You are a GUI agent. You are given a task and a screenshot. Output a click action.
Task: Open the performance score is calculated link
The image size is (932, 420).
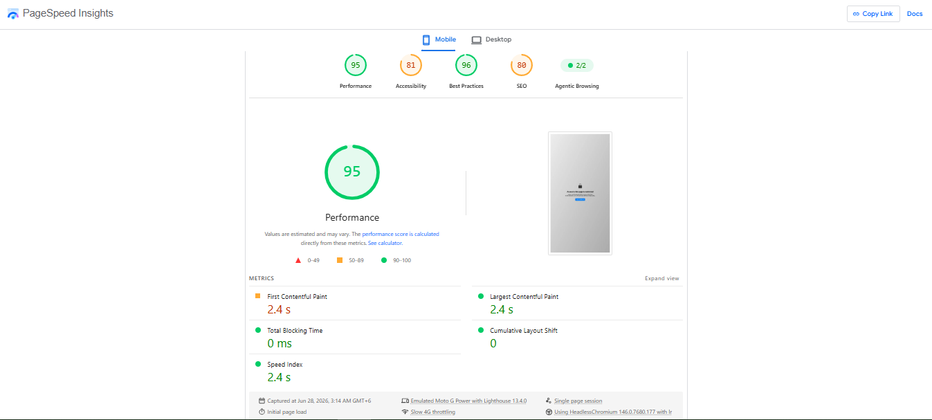(x=401, y=234)
